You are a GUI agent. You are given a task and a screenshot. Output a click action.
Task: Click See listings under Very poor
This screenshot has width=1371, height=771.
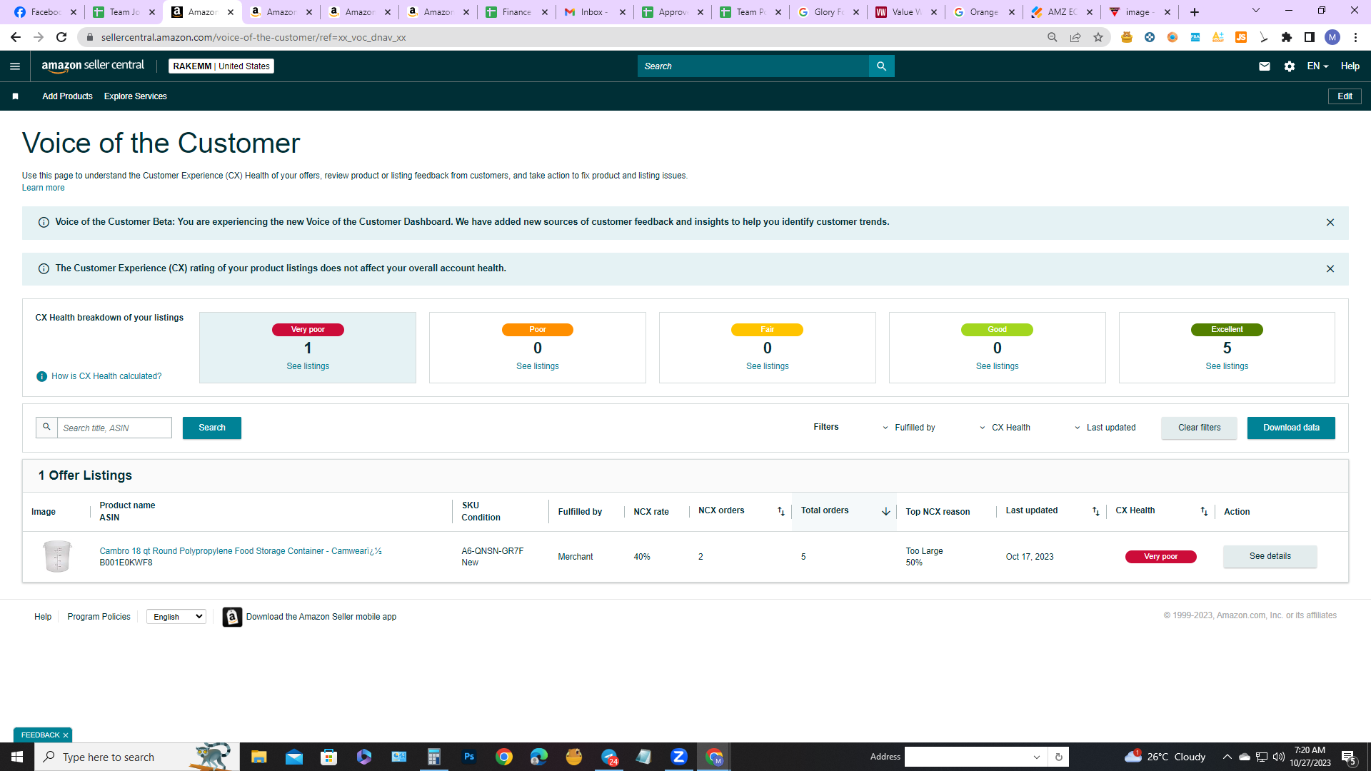pos(308,366)
